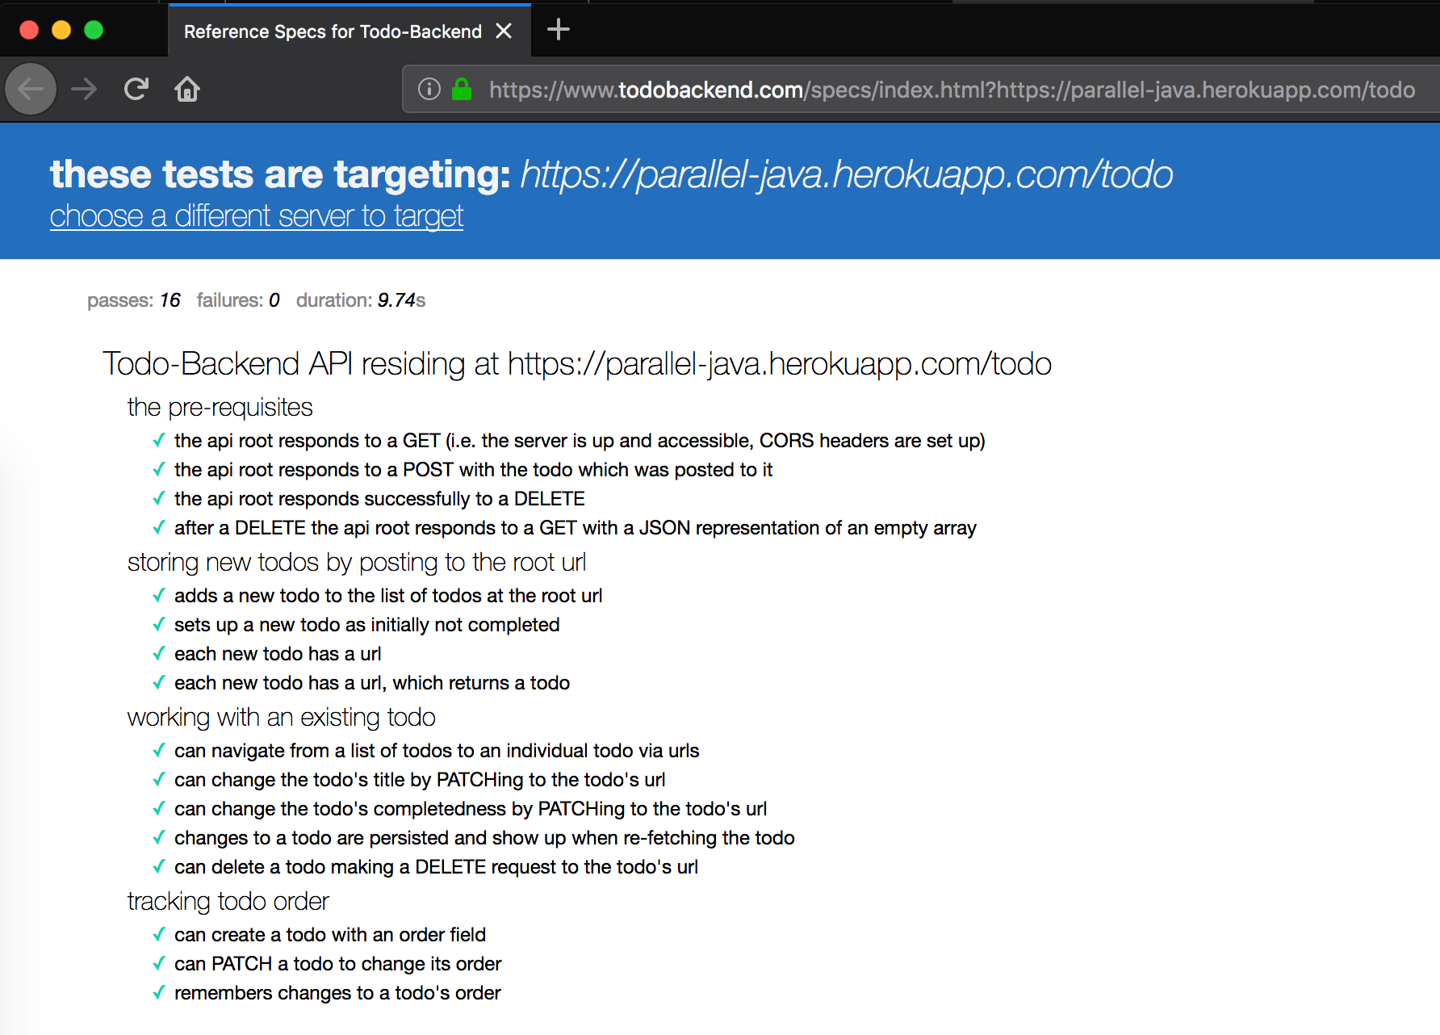The width and height of the screenshot is (1440, 1035).
Task: Follow the choose a different server link
Action: [256, 216]
